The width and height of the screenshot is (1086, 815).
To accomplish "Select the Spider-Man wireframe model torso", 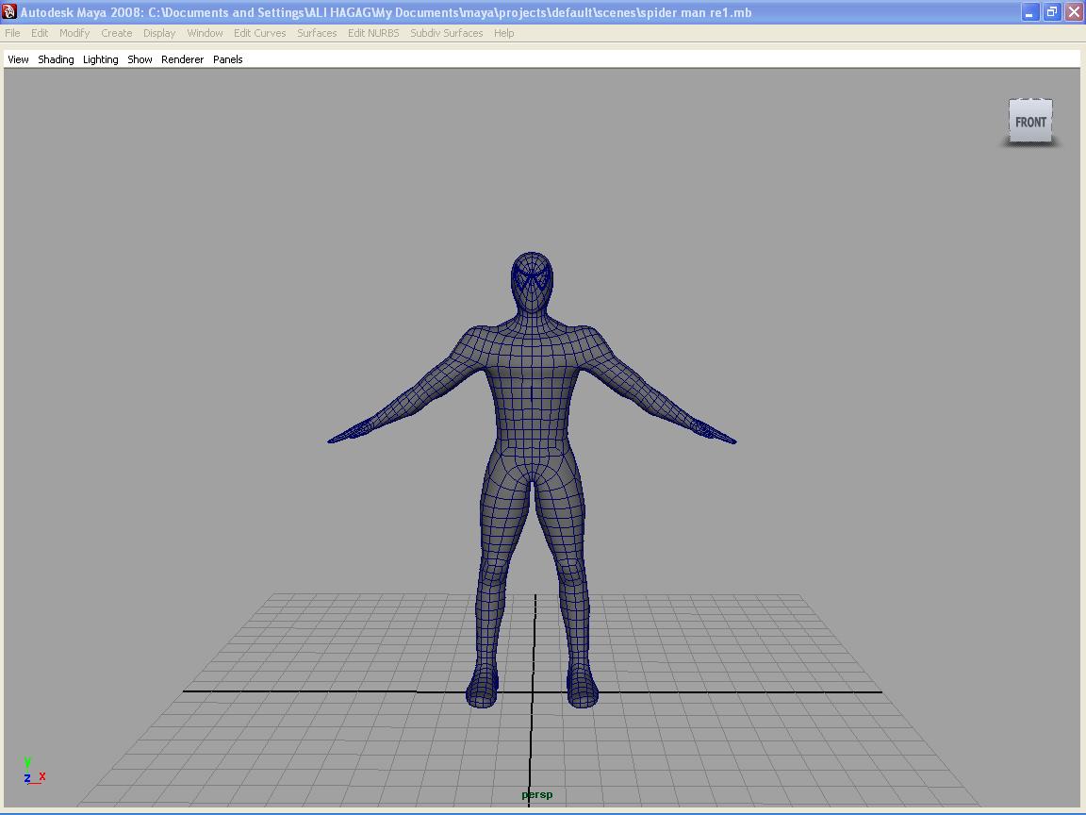I will (x=532, y=395).
